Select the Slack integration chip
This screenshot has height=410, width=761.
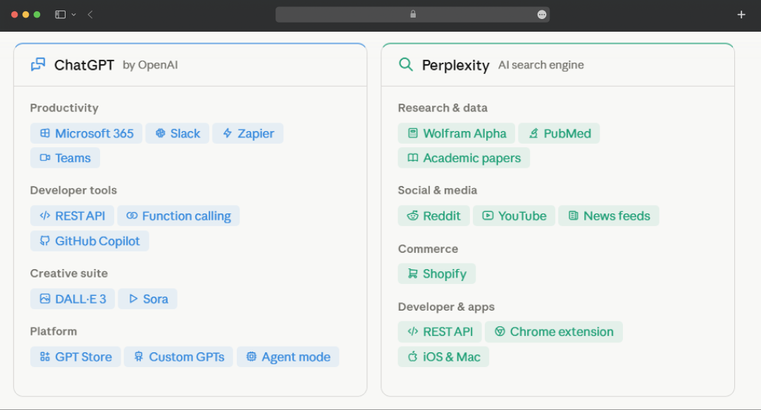point(177,133)
